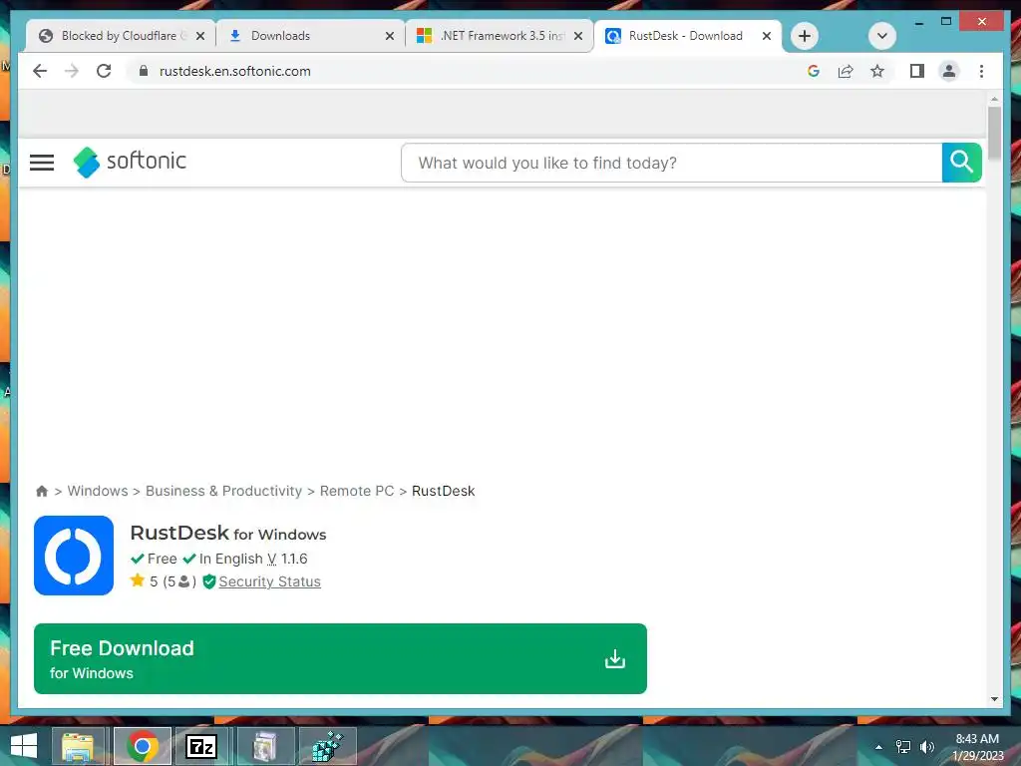Click the Softonic search magnifier button
1021x766 pixels.
[962, 163]
